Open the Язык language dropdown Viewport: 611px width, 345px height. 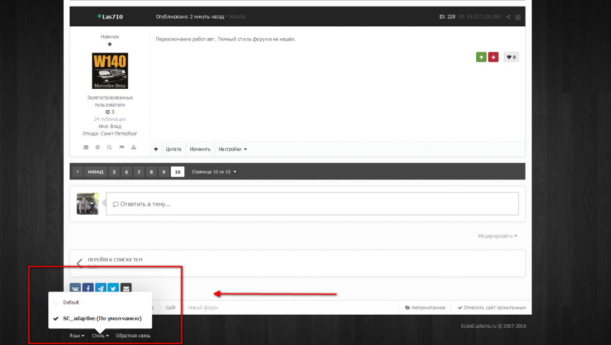click(76, 335)
